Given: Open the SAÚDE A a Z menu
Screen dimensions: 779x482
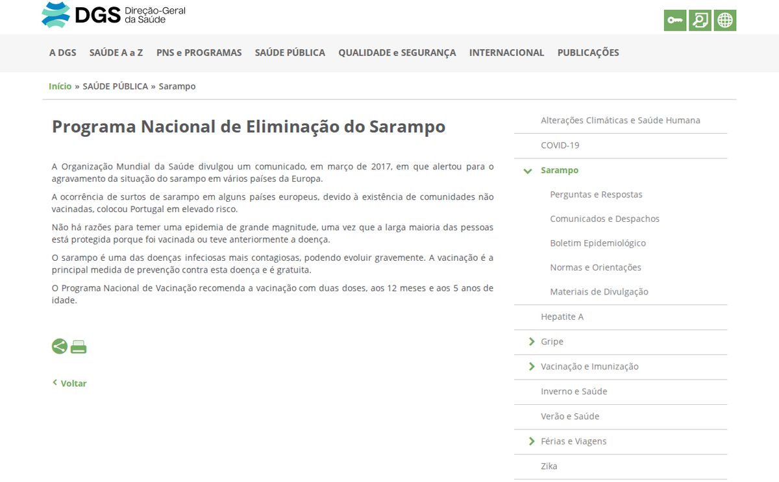Looking at the screenshot, I should pos(116,53).
